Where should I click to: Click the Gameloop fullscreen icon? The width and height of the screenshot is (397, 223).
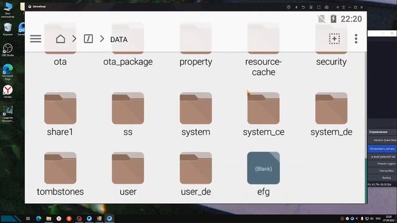pos(319,7)
